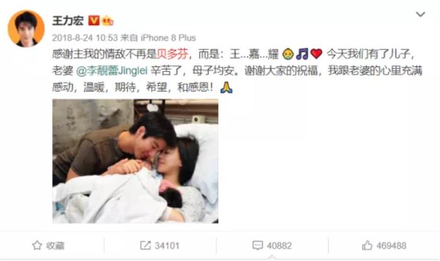The image size is (440, 261).
Task: Enlarge the attached hospital photo
Action: click(135, 161)
